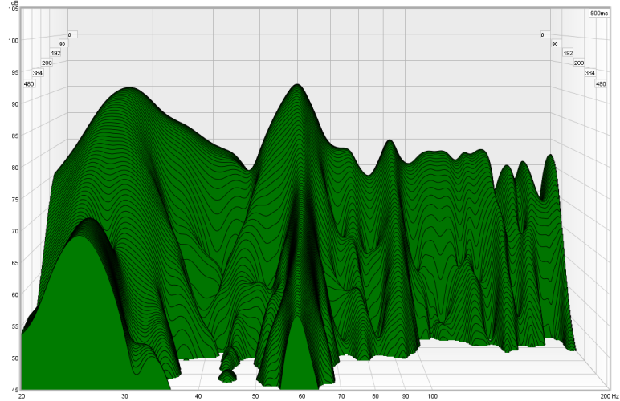Click the left-side 384 ms time marker

(x=38, y=73)
